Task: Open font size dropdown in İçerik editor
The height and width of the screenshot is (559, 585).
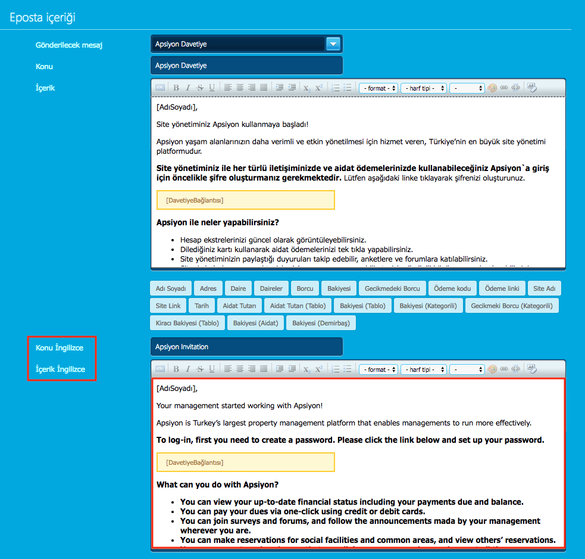Action: click(467, 88)
